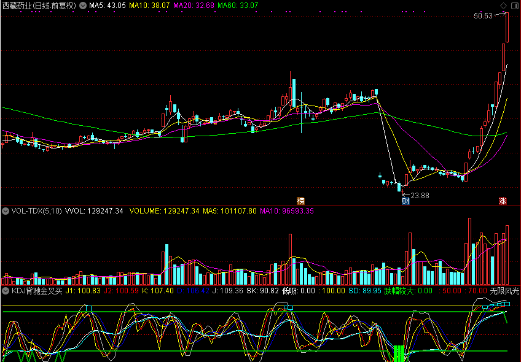This screenshot has width=521, height=362.
Task: Click the 榜 marker icon below the chart
Action: (x=300, y=201)
